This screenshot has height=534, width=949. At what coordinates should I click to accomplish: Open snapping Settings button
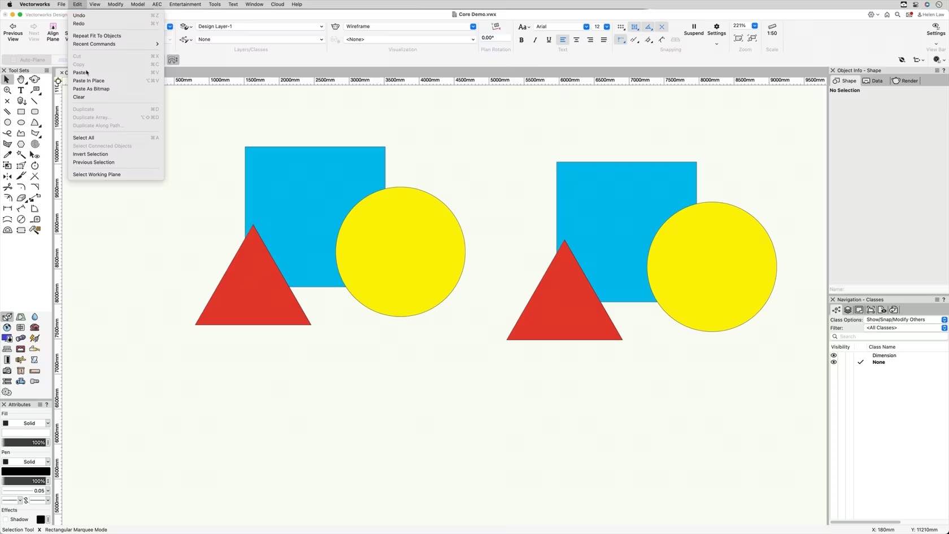pos(716,29)
